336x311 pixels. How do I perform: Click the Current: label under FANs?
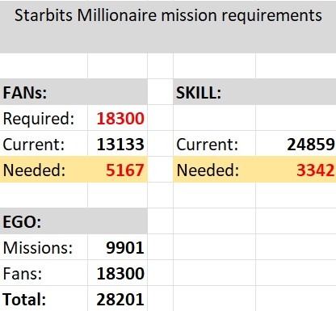pos(44,144)
